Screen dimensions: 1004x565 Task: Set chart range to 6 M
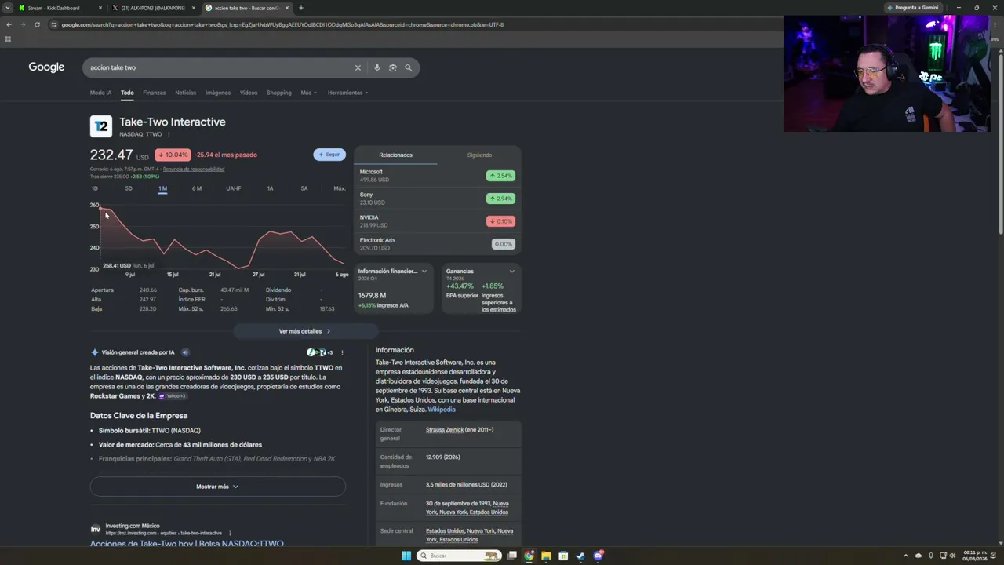(x=197, y=188)
